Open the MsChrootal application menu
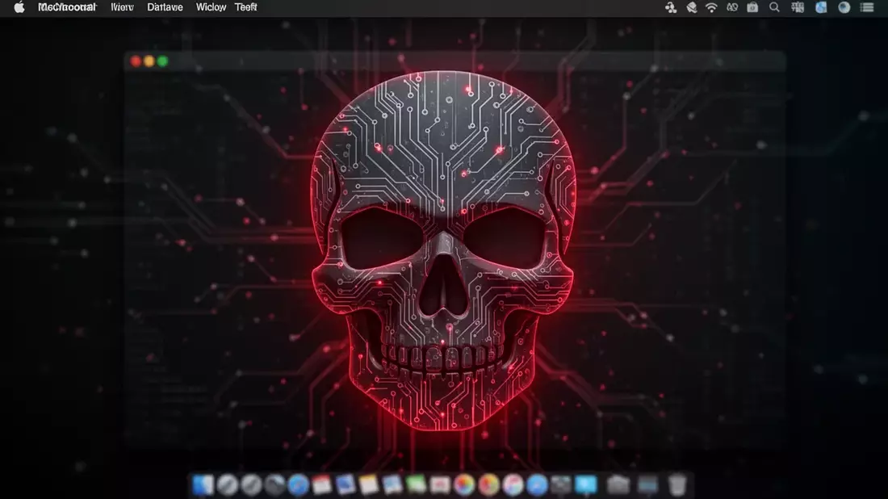The width and height of the screenshot is (888, 499). pyautogui.click(x=67, y=7)
